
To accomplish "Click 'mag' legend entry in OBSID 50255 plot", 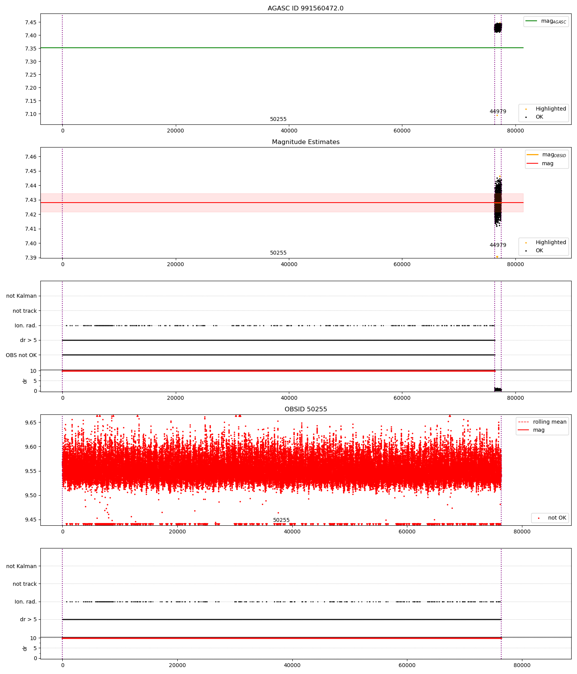I will coord(531,430).
